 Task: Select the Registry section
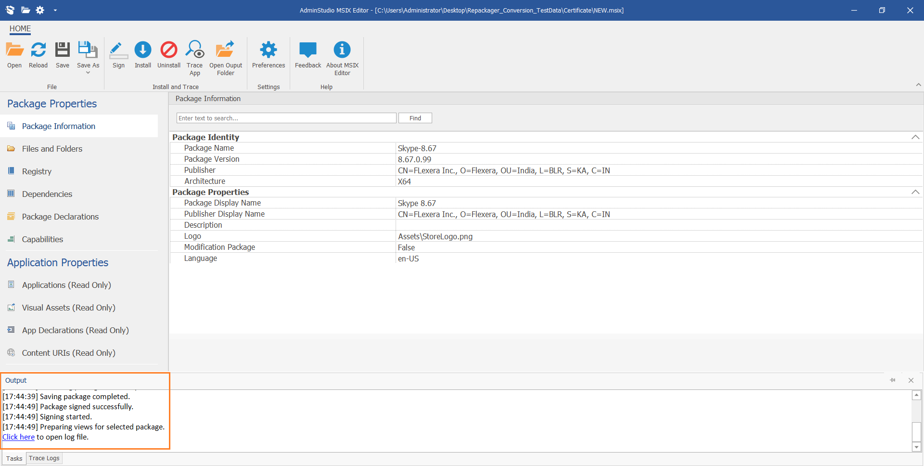[37, 171]
